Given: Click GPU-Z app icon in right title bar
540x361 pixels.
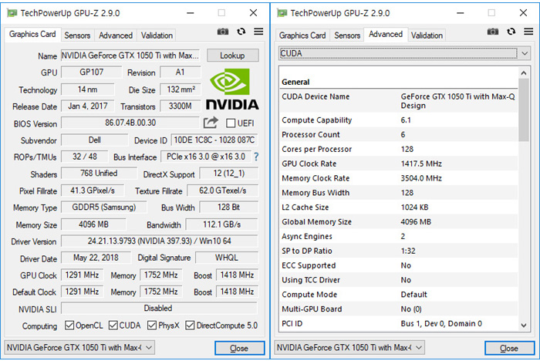Looking at the screenshot, I should pos(282,13).
